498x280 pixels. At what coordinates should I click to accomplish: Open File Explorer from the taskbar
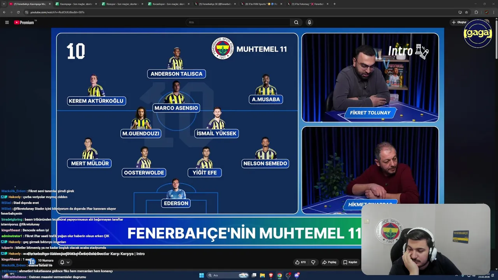262,275
